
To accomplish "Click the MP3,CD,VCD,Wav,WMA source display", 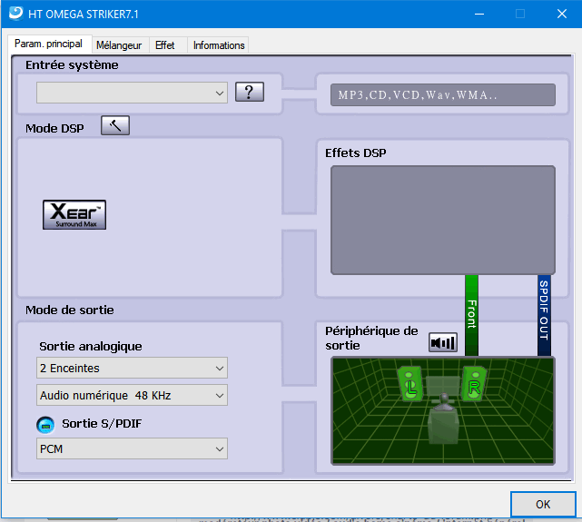I will (x=443, y=95).
